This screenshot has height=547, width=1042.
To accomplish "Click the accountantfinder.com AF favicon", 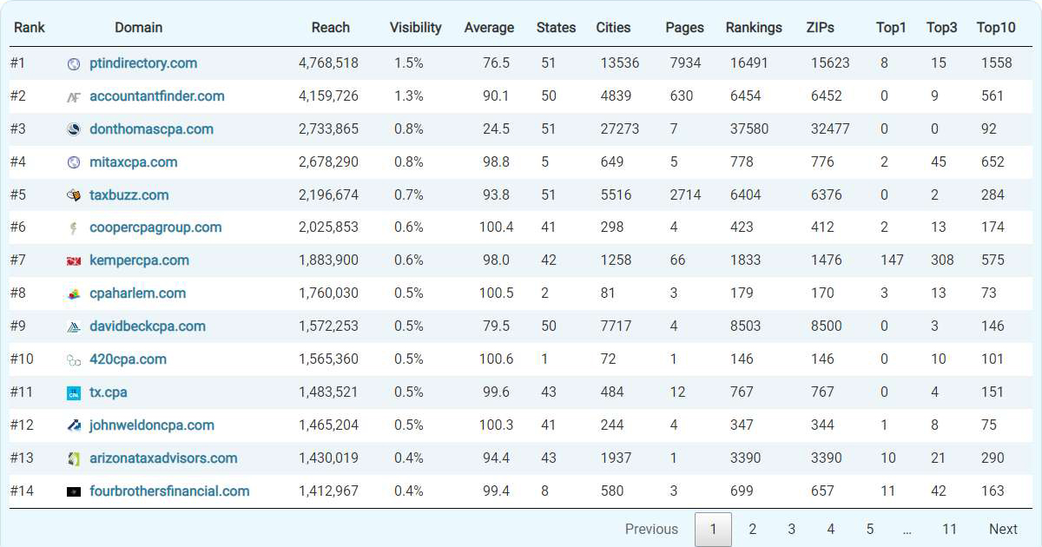I will pyautogui.click(x=74, y=96).
